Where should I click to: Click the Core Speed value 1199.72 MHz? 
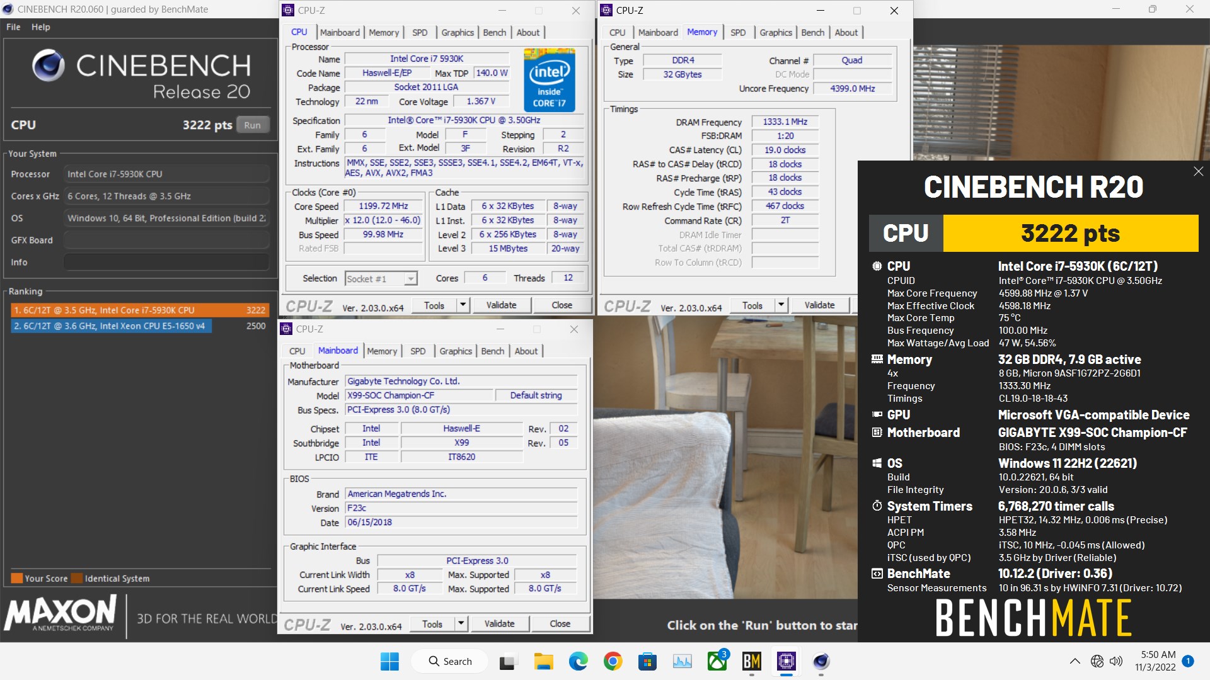coord(383,206)
